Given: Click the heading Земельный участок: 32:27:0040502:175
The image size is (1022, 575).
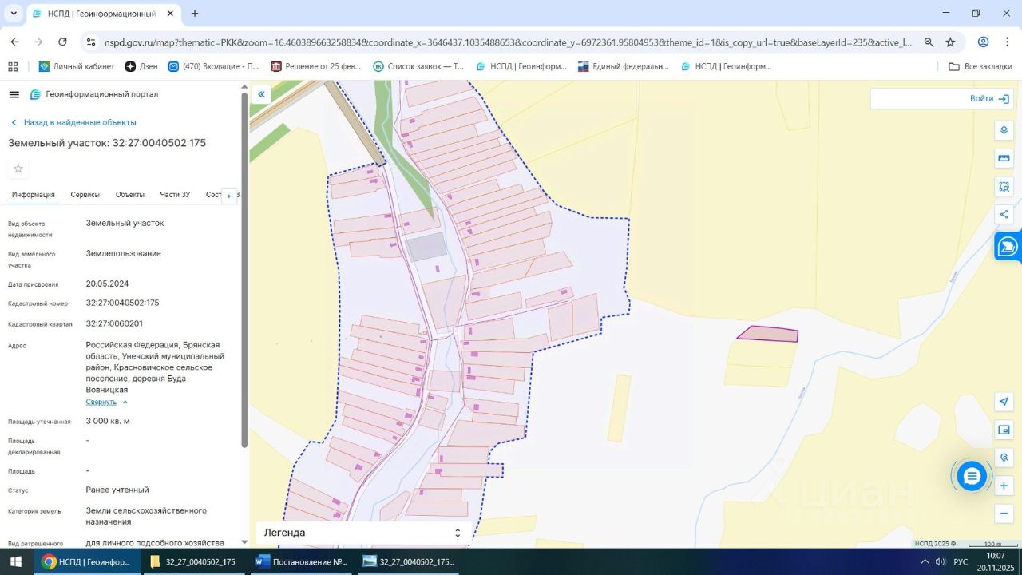Looking at the screenshot, I should tap(107, 143).
